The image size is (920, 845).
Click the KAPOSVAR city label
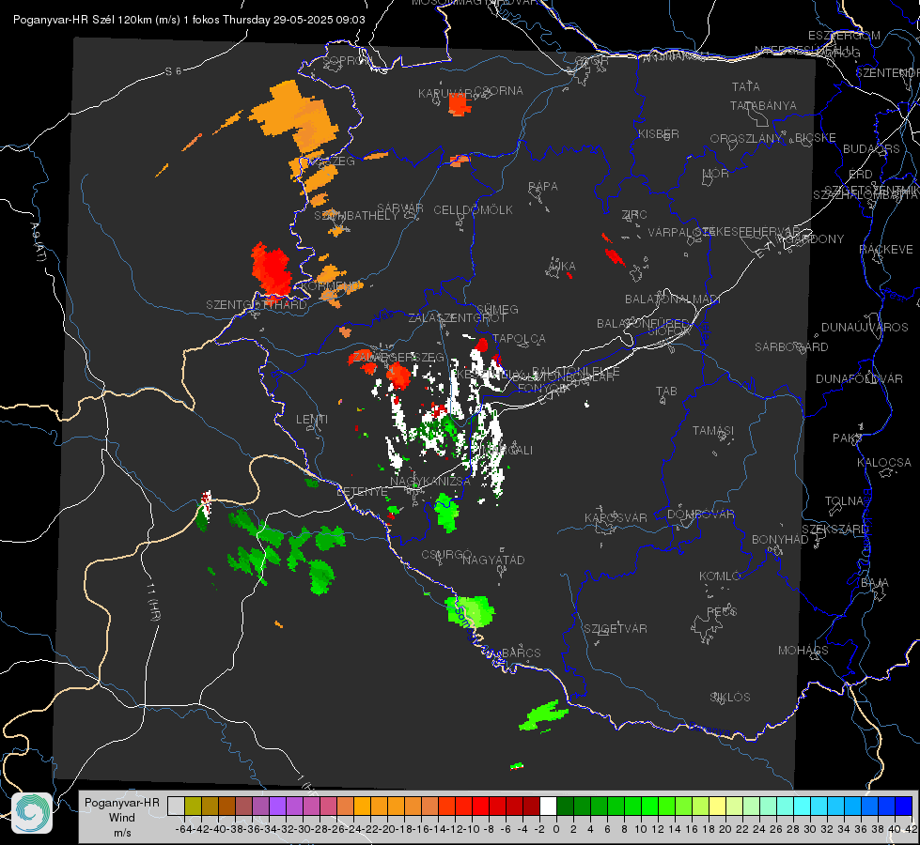pyautogui.click(x=616, y=517)
